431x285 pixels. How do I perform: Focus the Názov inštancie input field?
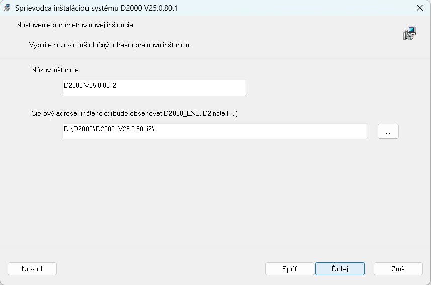pos(154,87)
